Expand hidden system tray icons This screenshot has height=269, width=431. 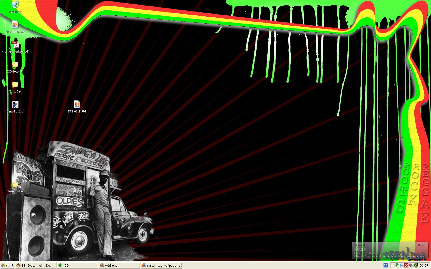point(393,265)
